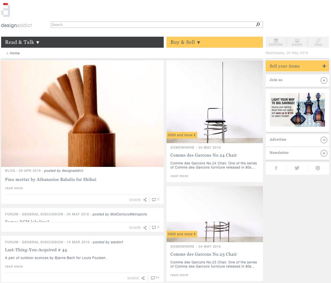This screenshot has width=331, height=283.
Task: Expand the Join us section
Action: (x=324, y=80)
